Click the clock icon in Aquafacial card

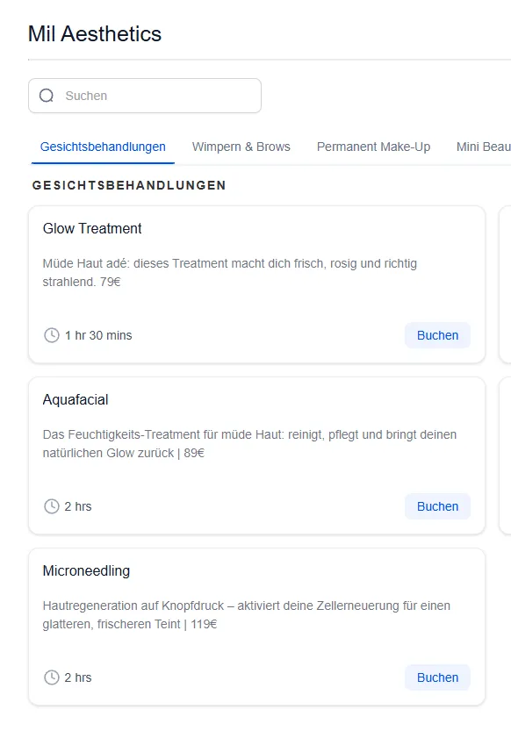click(52, 506)
